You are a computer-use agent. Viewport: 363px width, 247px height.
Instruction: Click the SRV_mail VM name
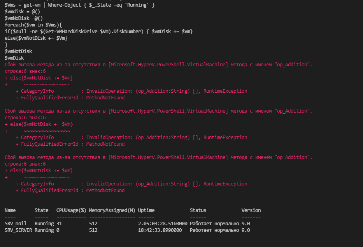(16, 224)
